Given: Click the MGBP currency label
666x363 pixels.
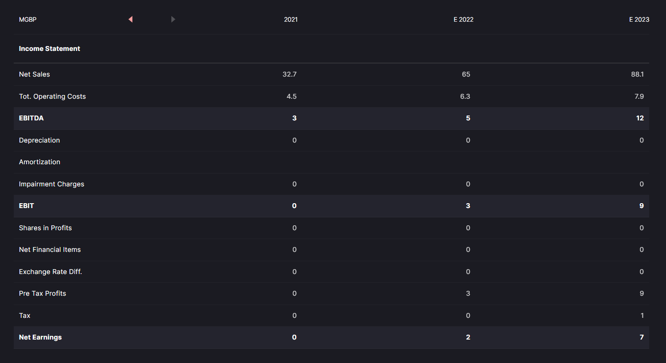Looking at the screenshot, I should [27, 19].
